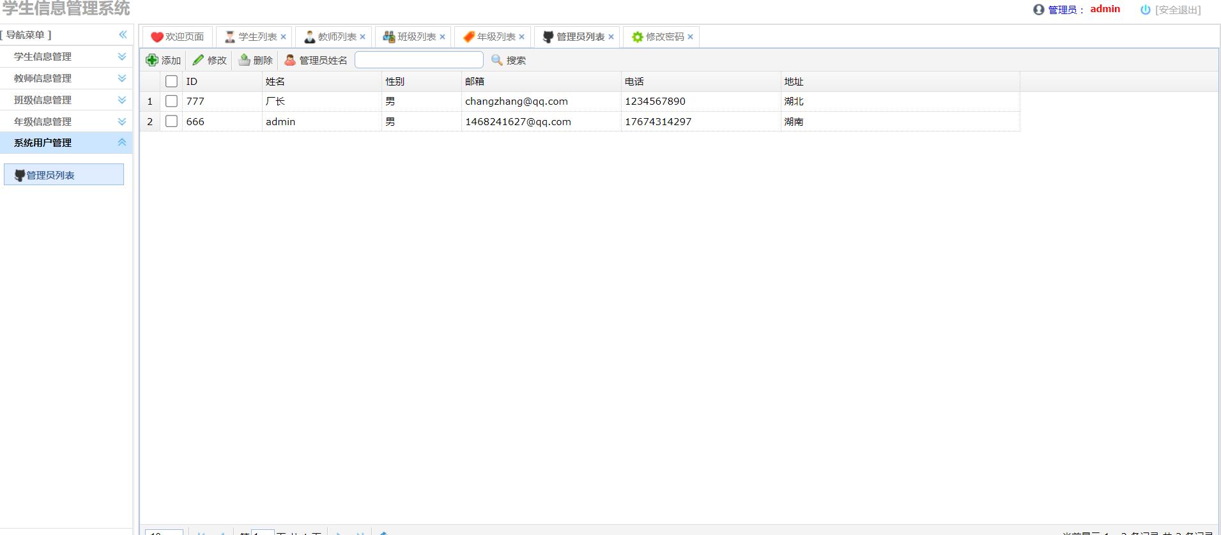Image resolution: width=1221 pixels, height=535 pixels.
Task: Click the 电话 column header
Action: click(701, 82)
